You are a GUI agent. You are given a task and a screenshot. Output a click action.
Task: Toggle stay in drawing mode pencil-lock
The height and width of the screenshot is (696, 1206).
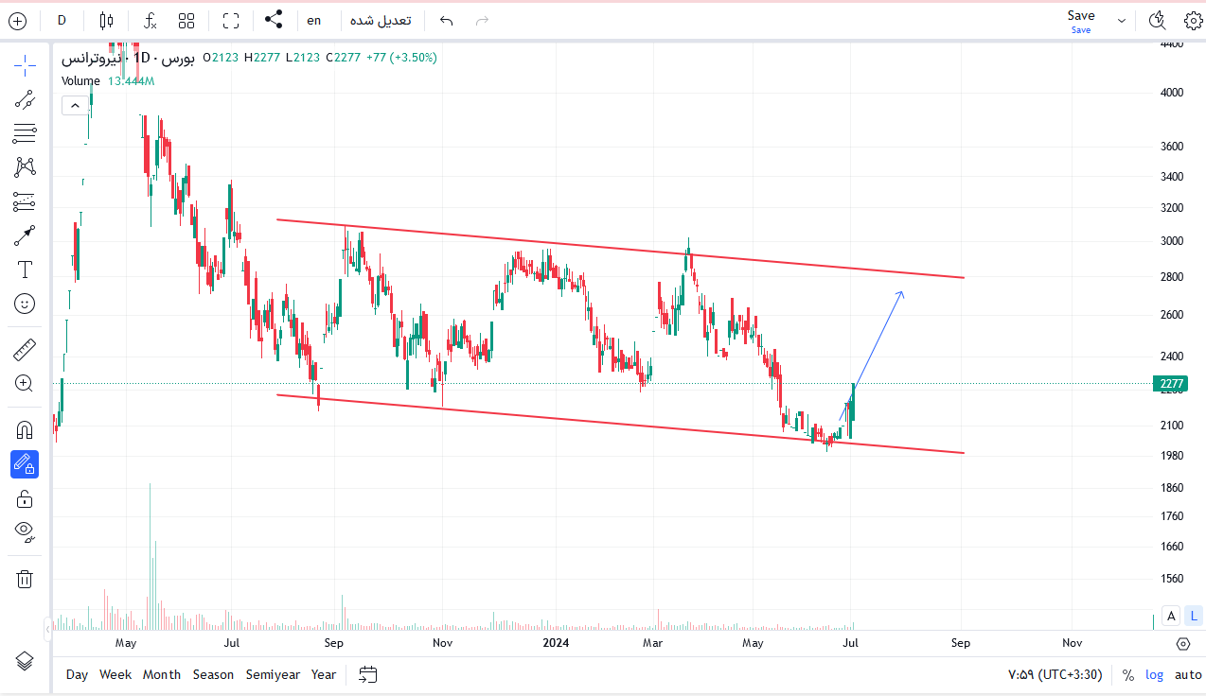tap(25, 464)
